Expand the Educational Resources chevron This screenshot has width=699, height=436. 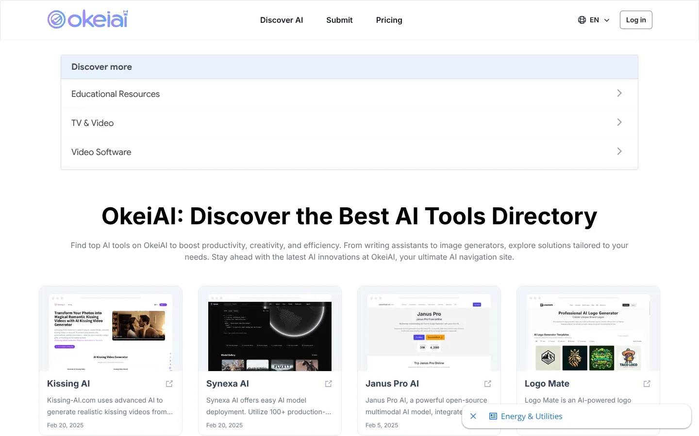[619, 93]
